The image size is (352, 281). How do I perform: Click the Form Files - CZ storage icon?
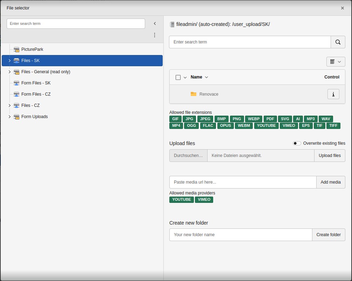point(16,94)
